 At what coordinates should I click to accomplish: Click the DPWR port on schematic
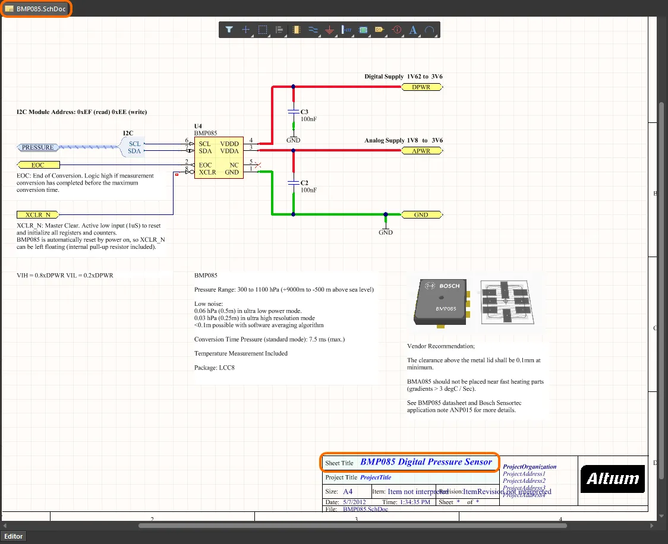tap(421, 87)
